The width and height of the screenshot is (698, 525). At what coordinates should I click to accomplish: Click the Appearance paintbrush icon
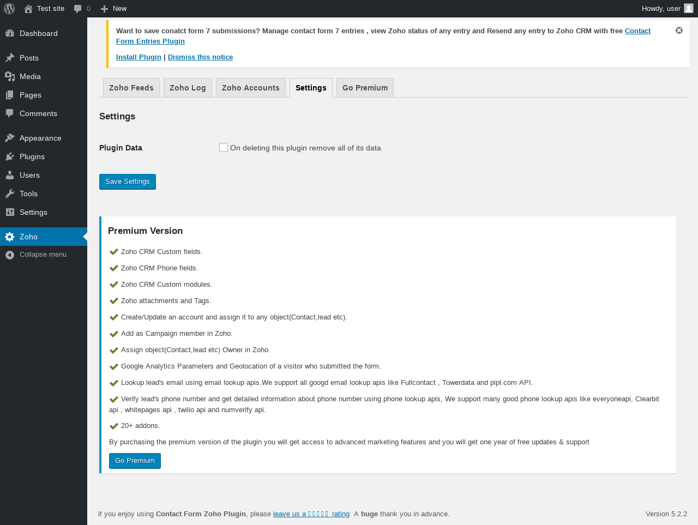pos(10,138)
